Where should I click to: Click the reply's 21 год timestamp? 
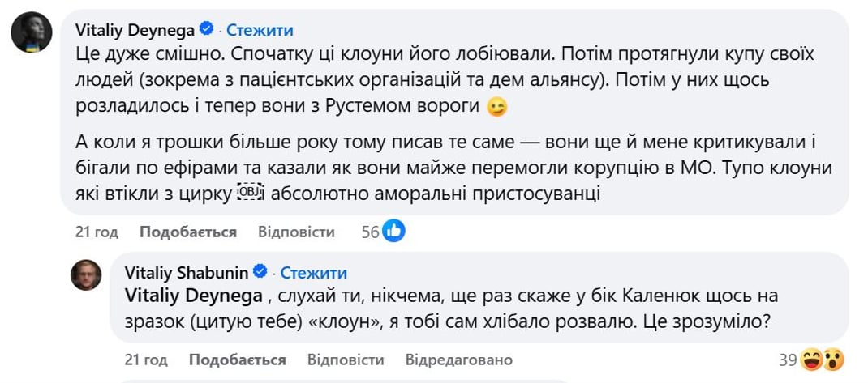point(146,360)
